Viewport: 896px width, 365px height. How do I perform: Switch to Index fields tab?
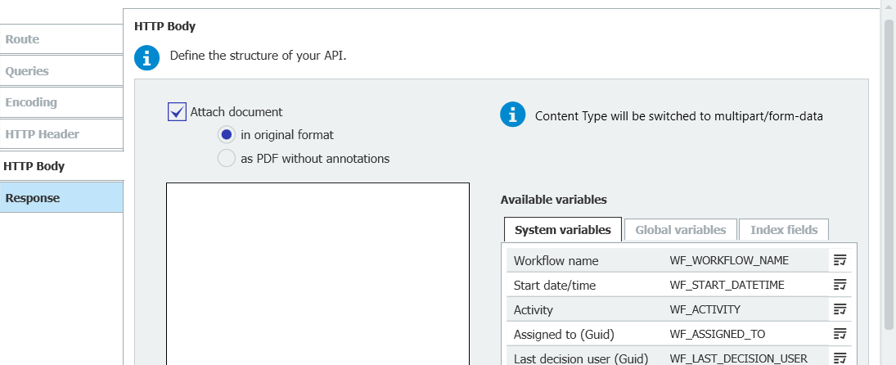(784, 230)
